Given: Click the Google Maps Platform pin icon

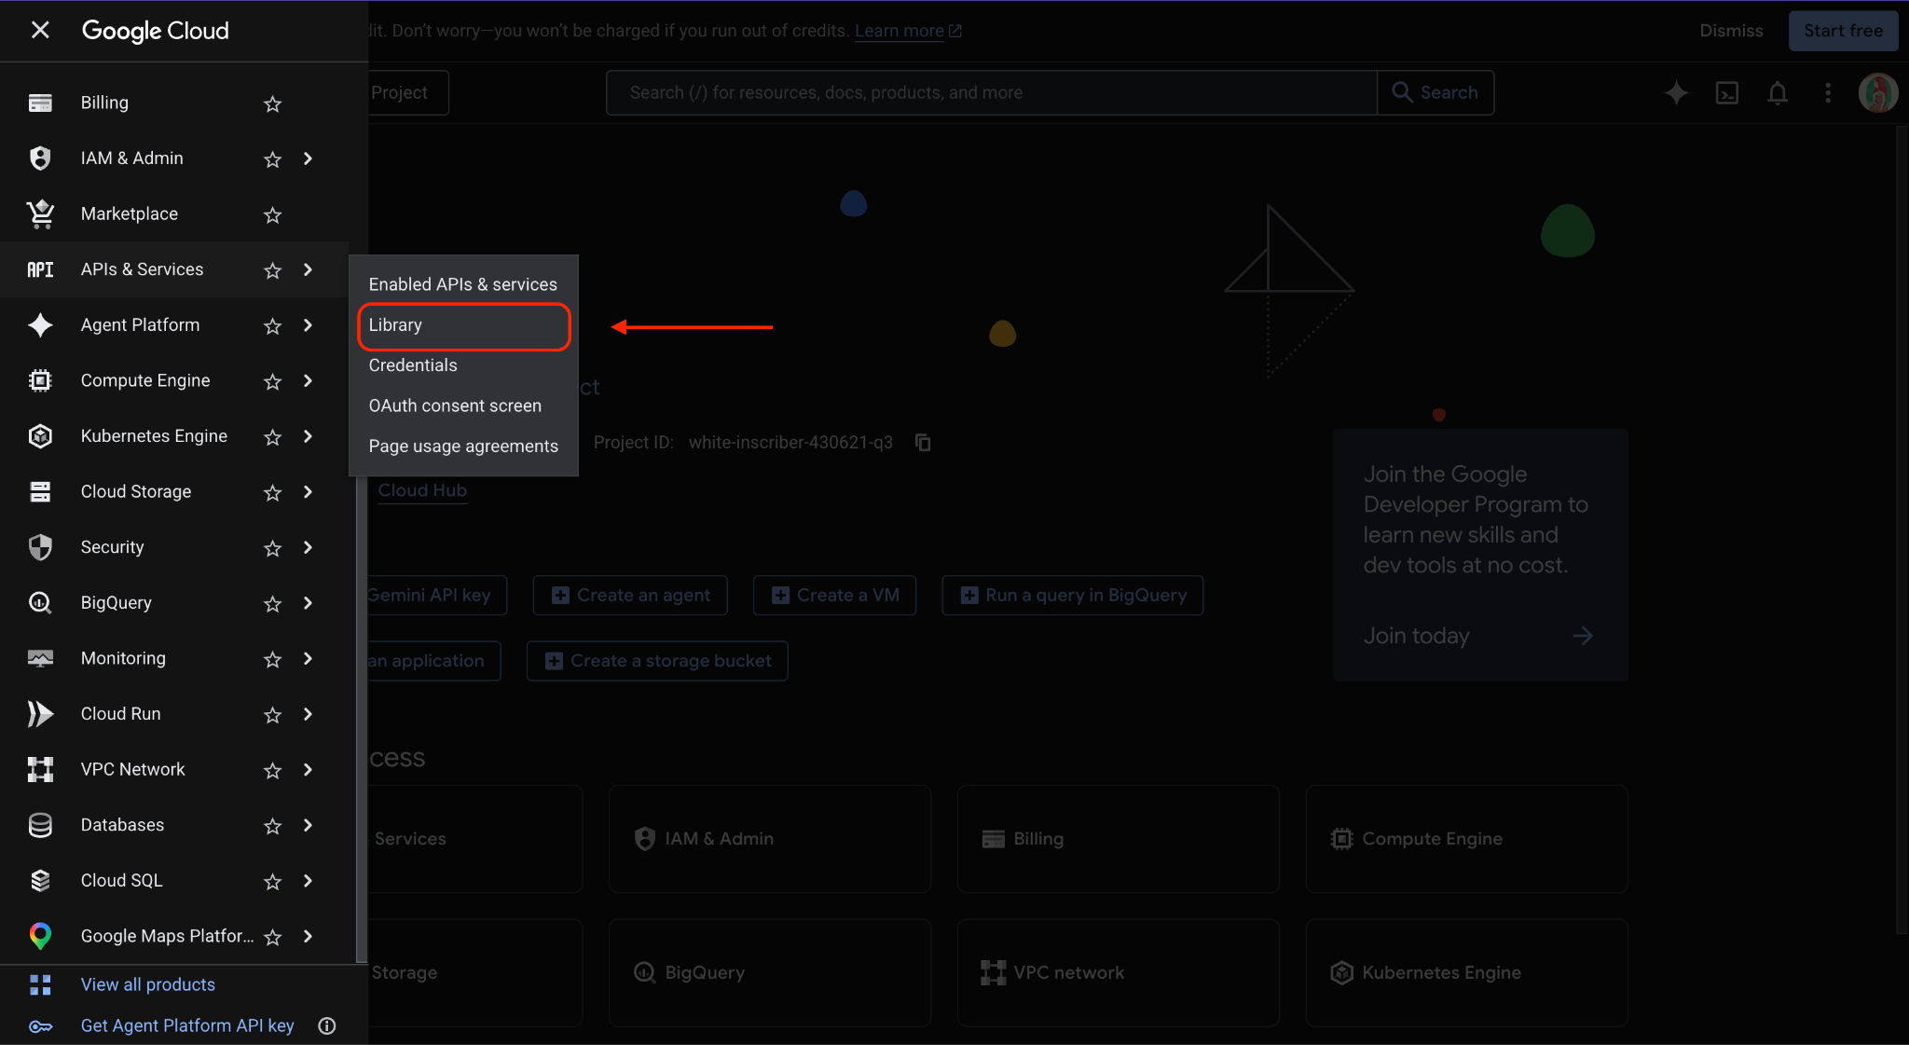Looking at the screenshot, I should pos(40,936).
